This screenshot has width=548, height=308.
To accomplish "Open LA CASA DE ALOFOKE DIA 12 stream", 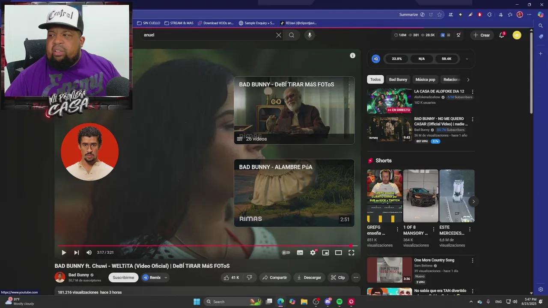I will (x=390, y=101).
